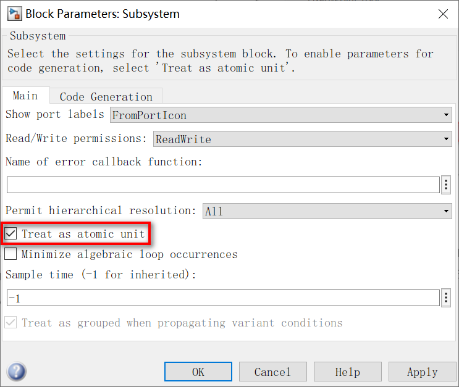Open the error callback field options menu
The width and height of the screenshot is (459, 387).
447,185
